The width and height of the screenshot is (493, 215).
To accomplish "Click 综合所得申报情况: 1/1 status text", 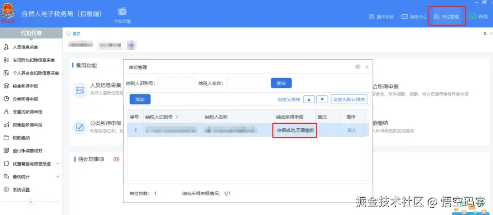I will pyautogui.click(x=206, y=193).
